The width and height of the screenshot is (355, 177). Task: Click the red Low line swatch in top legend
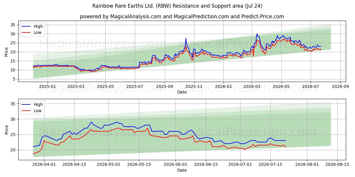[26, 33]
